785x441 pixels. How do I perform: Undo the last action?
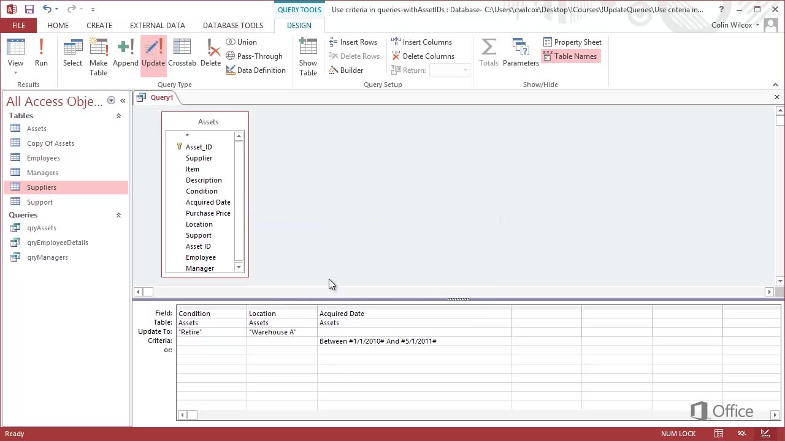coord(47,9)
